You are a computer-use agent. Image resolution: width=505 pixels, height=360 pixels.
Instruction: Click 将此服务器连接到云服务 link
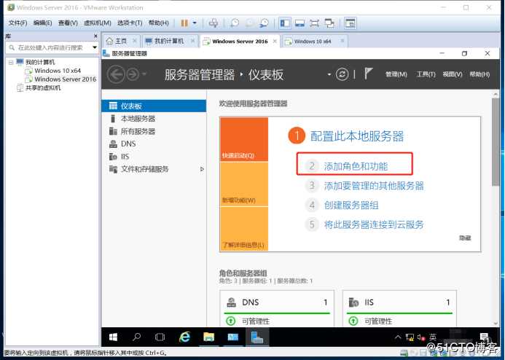point(374,224)
